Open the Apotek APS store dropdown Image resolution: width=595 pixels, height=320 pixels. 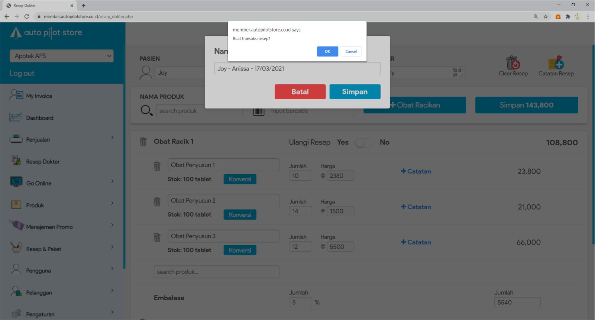[x=62, y=56]
